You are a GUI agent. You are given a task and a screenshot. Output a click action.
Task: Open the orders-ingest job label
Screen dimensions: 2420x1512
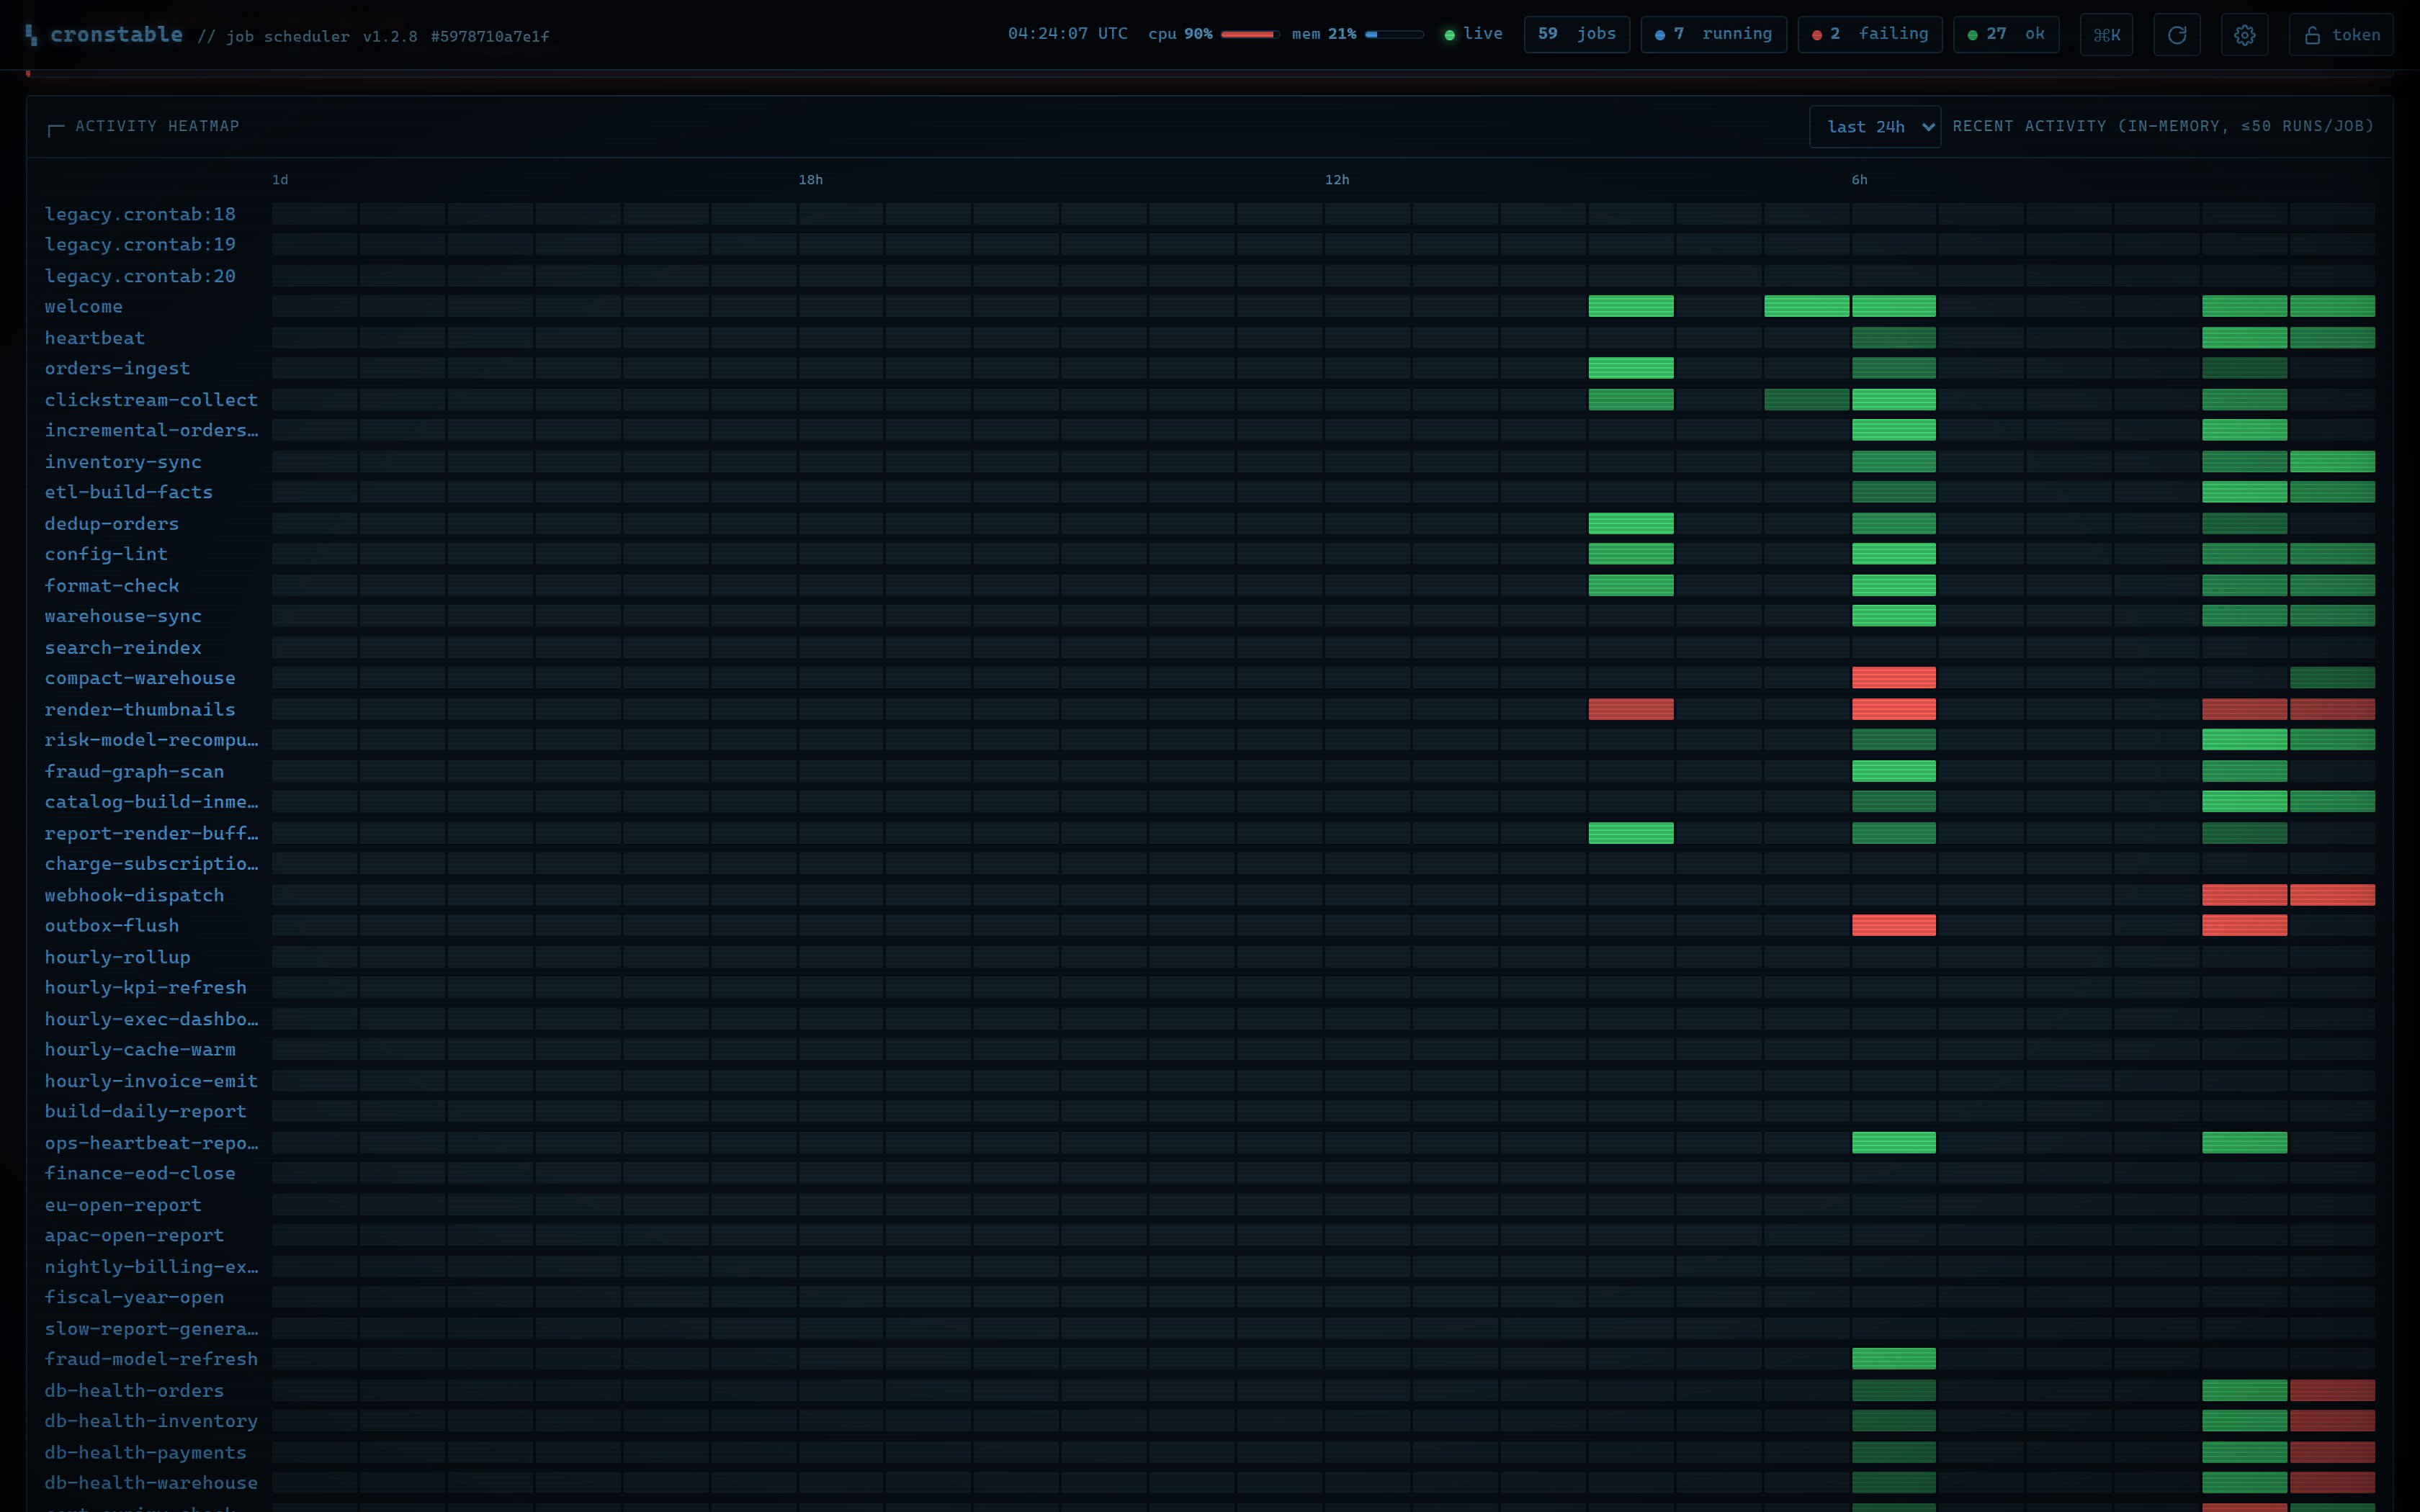tap(117, 368)
